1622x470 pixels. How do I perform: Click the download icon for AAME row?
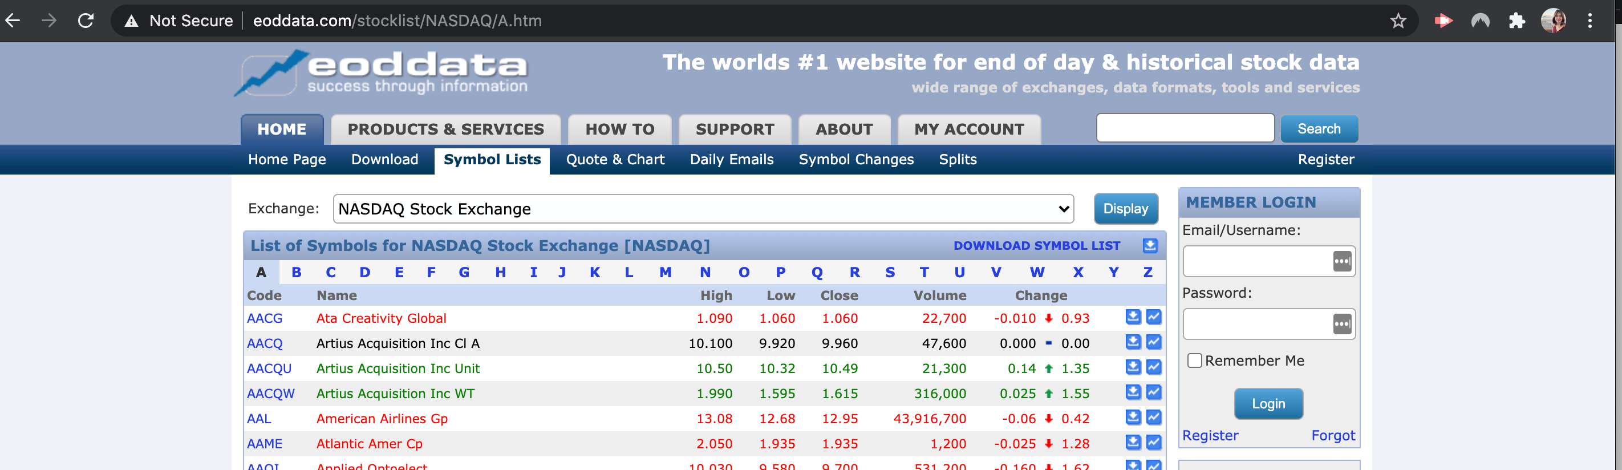click(1133, 443)
